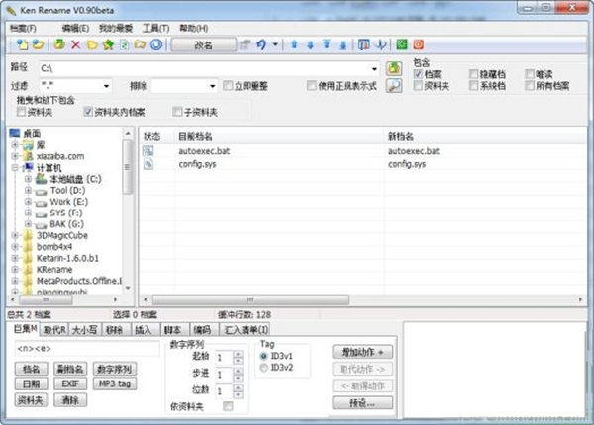Select the ID3v2 radio button
Screen dimensions: 594x425
[x=262, y=368]
